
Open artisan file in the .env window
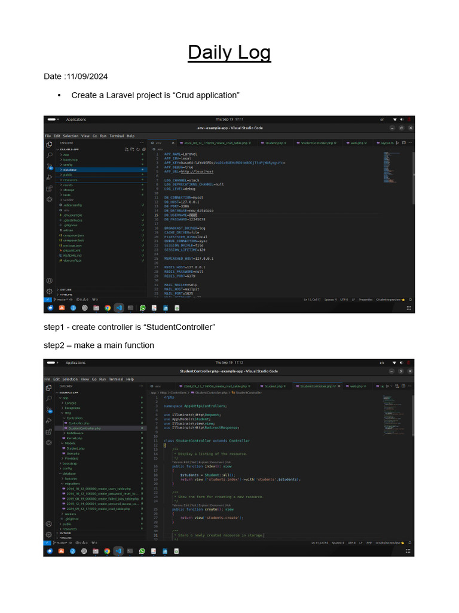102,230
